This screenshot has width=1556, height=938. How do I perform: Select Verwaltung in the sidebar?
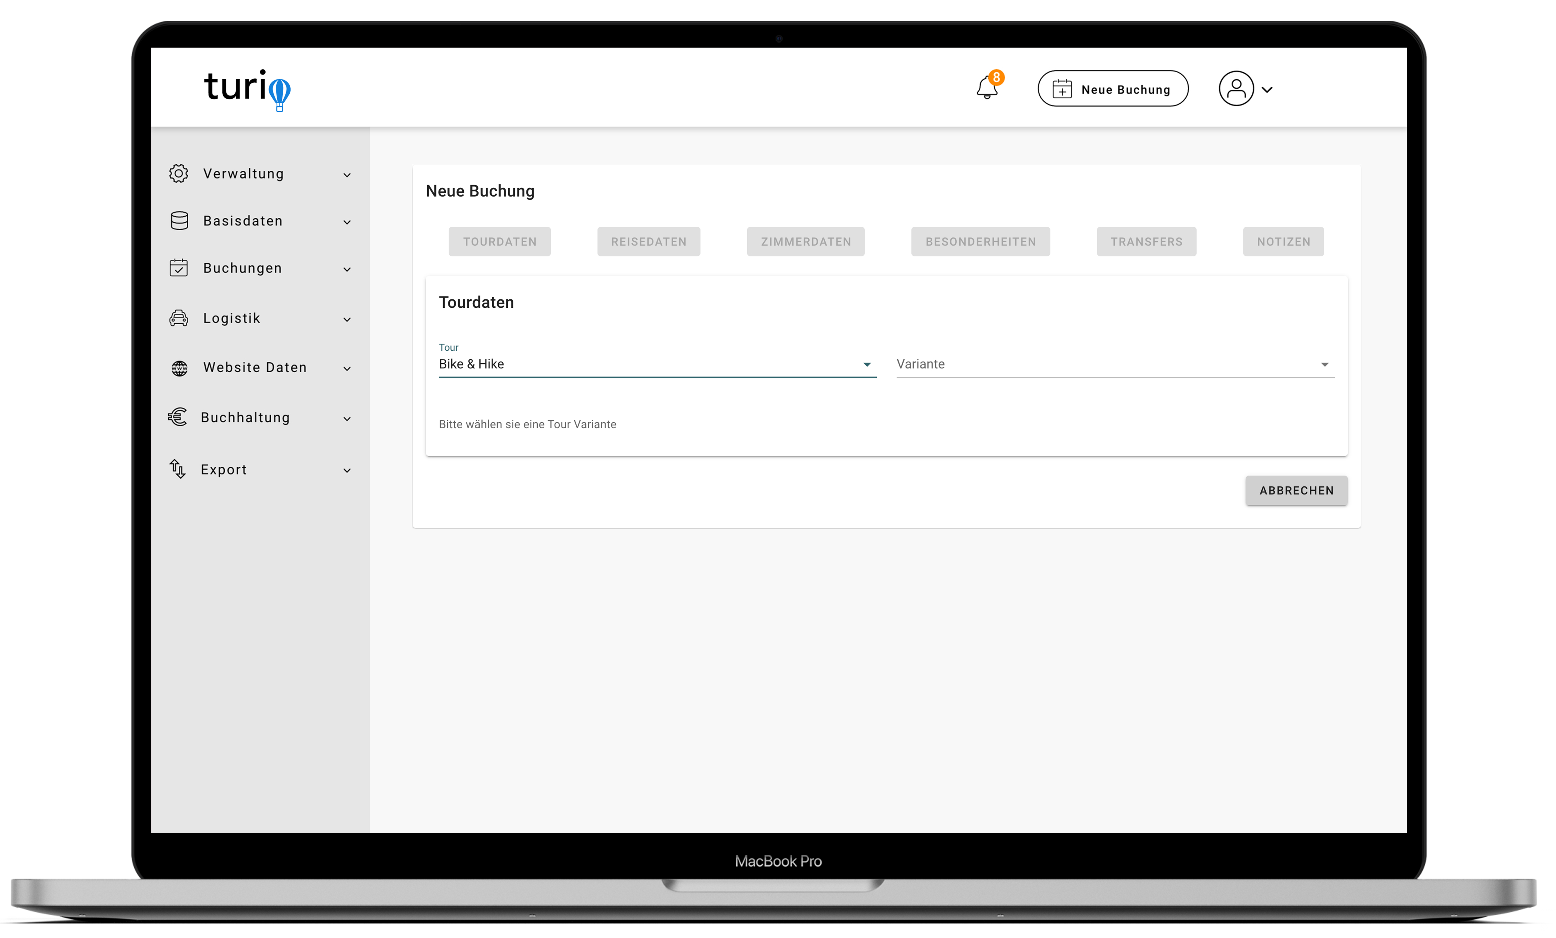coord(244,174)
